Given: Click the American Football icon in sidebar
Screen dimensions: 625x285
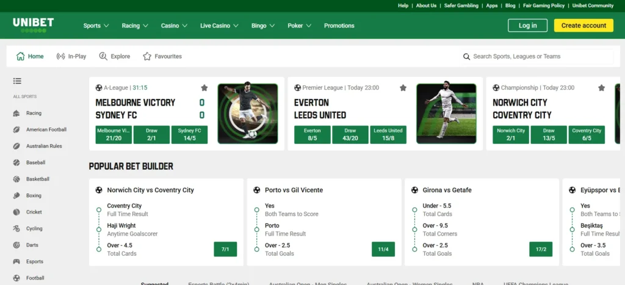Looking at the screenshot, I should [16, 129].
